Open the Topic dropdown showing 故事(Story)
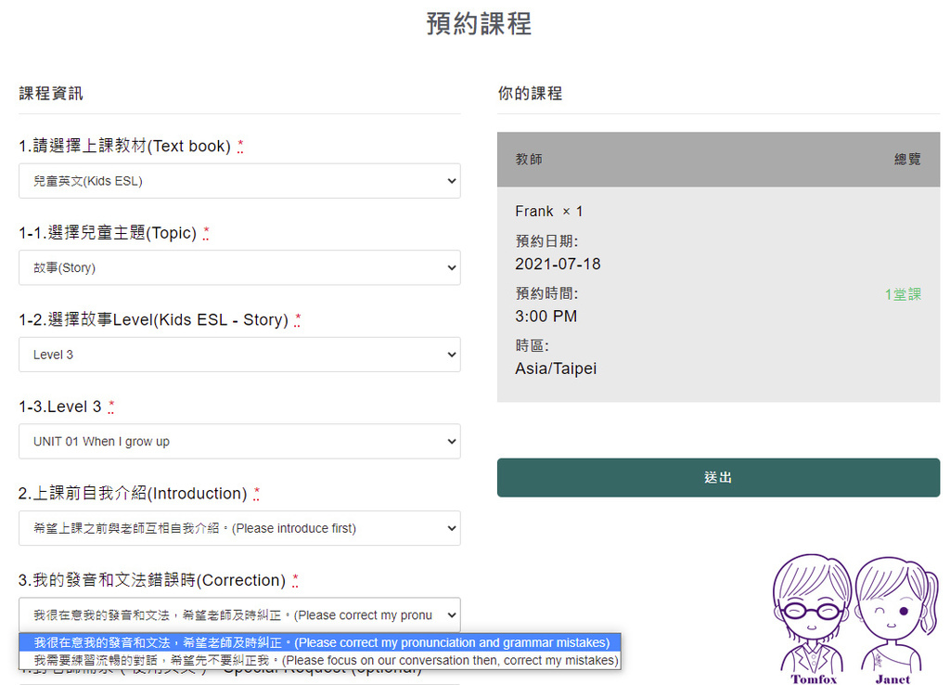The width and height of the screenshot is (950, 685). point(239,267)
